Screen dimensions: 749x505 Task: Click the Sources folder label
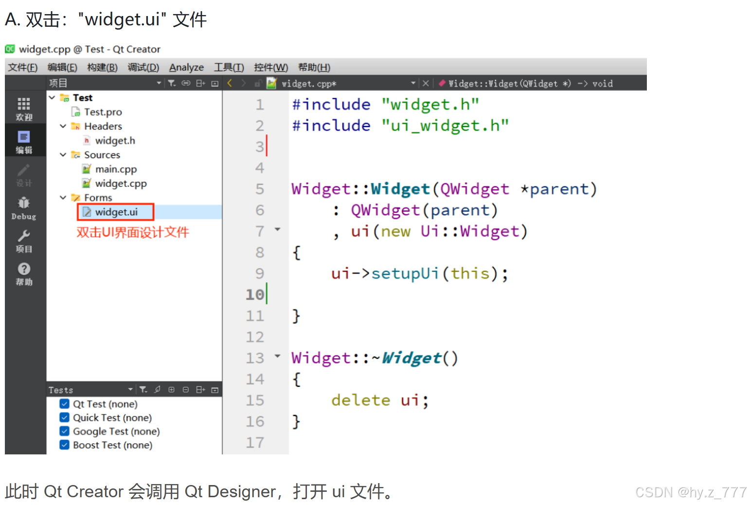(x=102, y=155)
